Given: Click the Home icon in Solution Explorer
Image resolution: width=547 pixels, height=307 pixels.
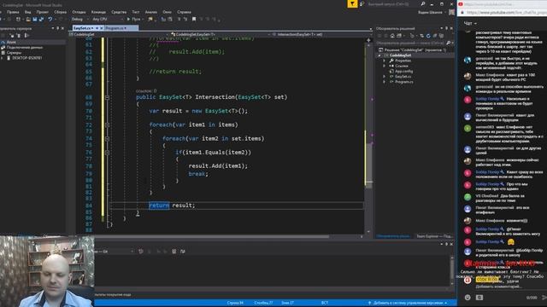Looking at the screenshot, I should (x=392, y=36).
